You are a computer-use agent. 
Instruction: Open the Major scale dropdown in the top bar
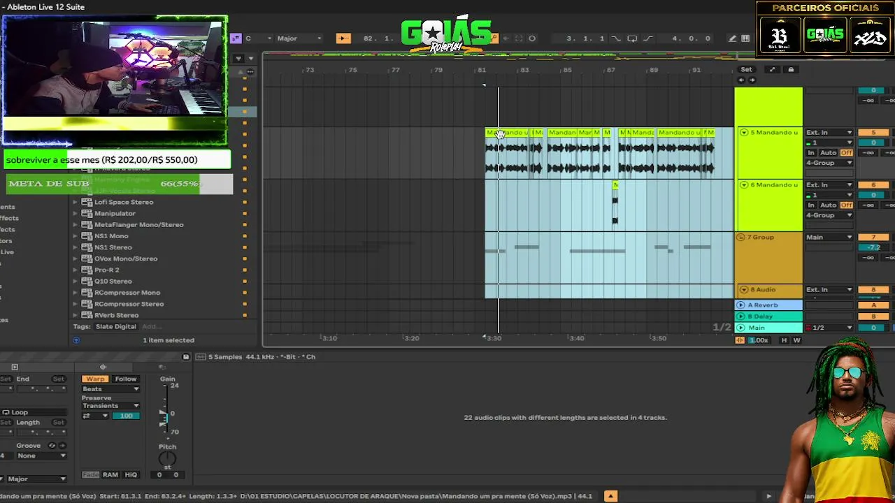pyautogui.click(x=299, y=38)
